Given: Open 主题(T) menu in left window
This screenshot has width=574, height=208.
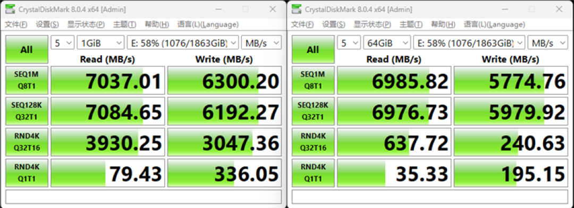Looking at the screenshot, I should 124,24.
